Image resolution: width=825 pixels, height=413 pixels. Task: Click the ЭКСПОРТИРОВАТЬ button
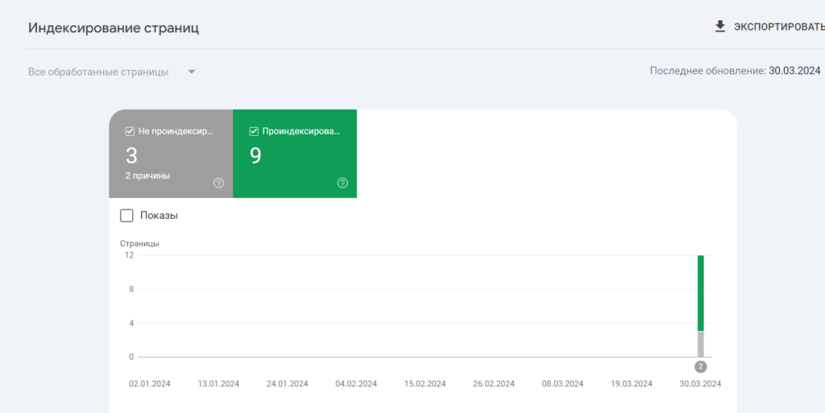click(769, 27)
